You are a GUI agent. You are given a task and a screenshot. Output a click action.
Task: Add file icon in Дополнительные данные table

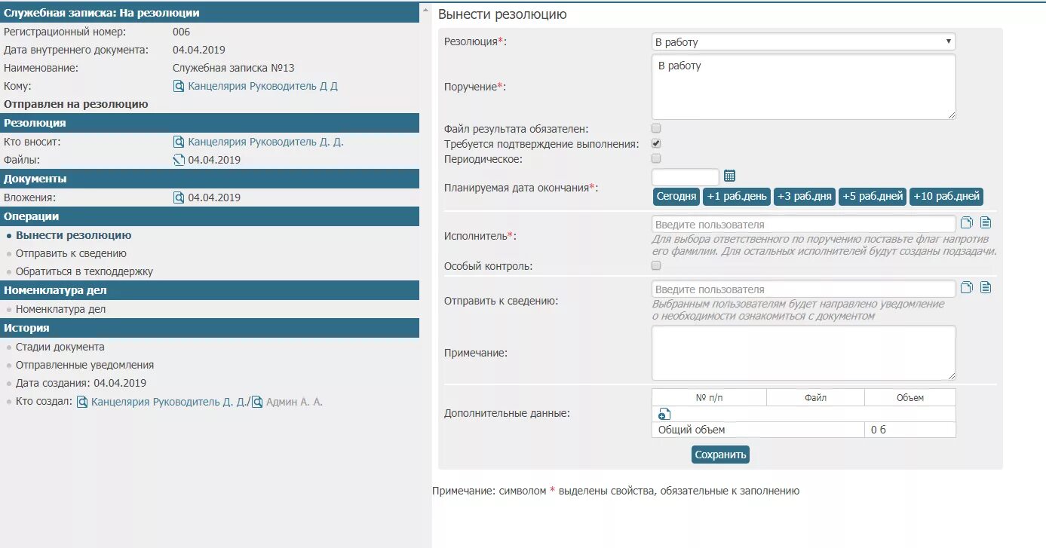[x=664, y=414]
